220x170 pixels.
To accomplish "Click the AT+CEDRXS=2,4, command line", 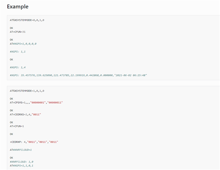I will tap(25, 115).
